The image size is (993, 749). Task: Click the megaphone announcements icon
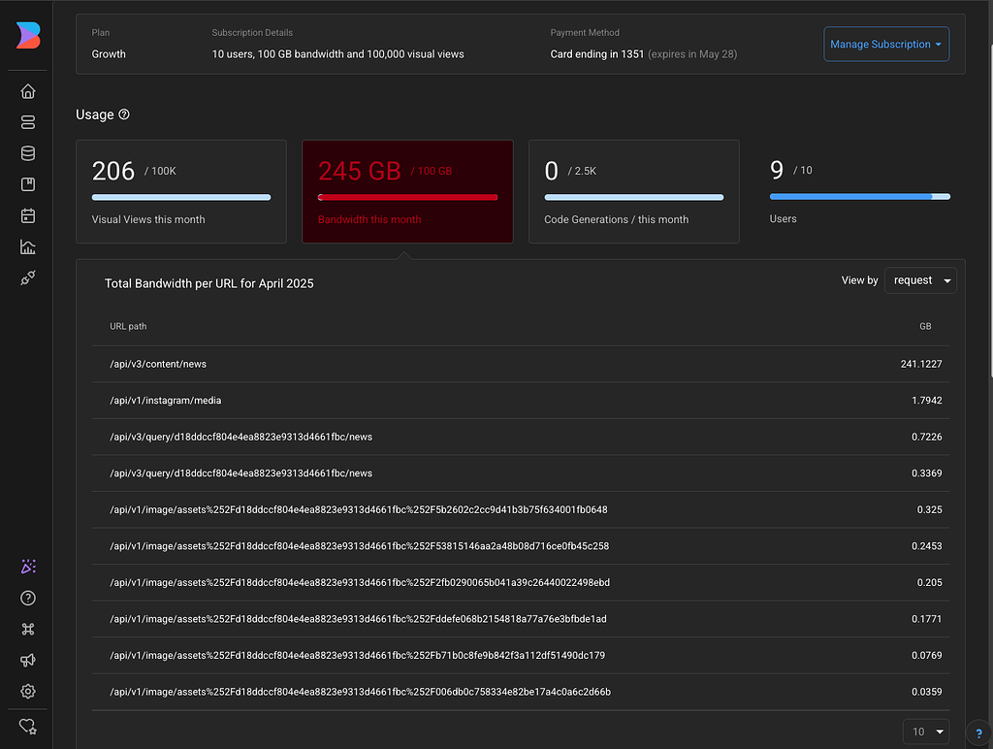pyautogui.click(x=27, y=660)
